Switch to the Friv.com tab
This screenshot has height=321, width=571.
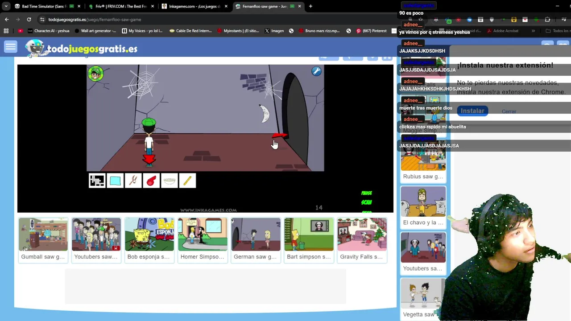[120, 6]
